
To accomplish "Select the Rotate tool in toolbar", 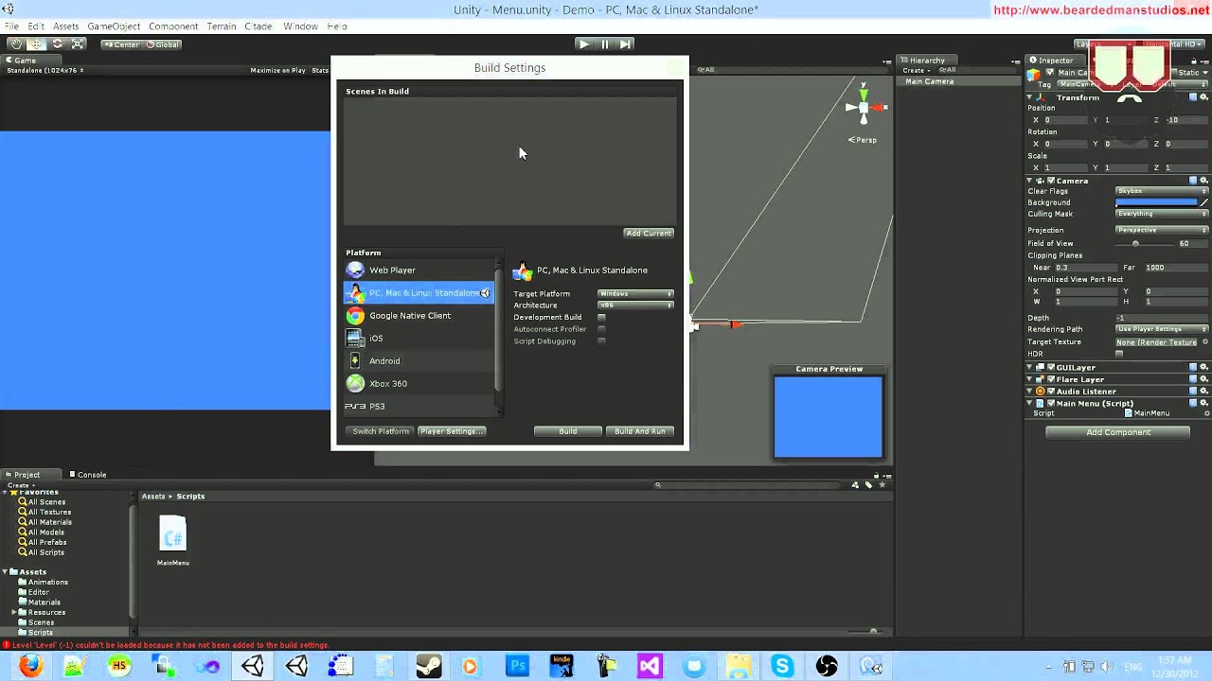I will tap(57, 44).
